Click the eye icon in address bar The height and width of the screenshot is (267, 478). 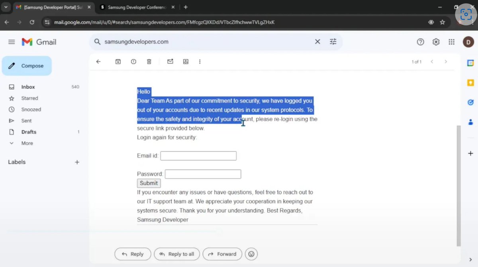pos(431,22)
